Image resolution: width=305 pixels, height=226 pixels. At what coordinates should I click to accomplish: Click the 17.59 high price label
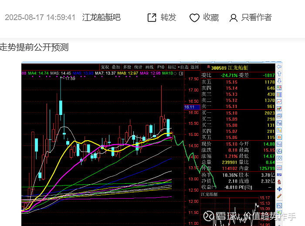pyautogui.click(x=70, y=78)
